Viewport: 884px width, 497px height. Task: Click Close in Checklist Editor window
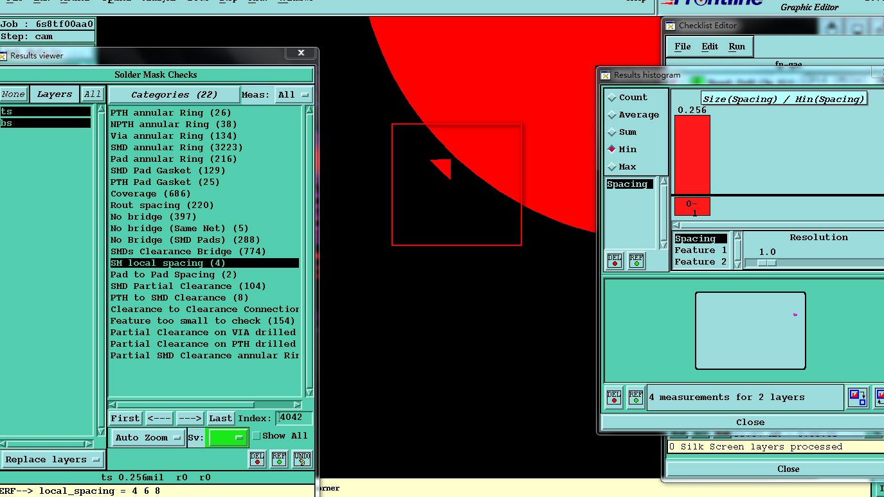[788, 469]
